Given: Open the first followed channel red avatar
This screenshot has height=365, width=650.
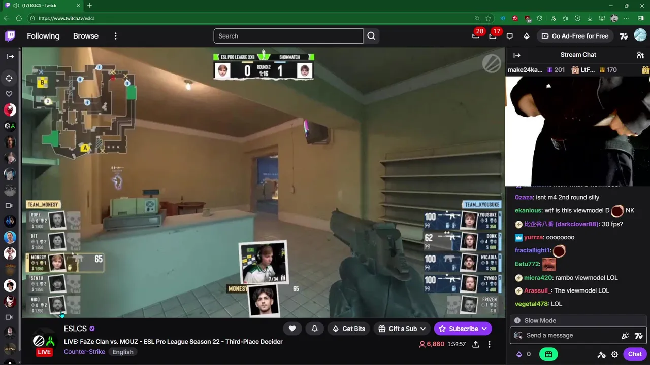Looking at the screenshot, I should tap(10, 109).
